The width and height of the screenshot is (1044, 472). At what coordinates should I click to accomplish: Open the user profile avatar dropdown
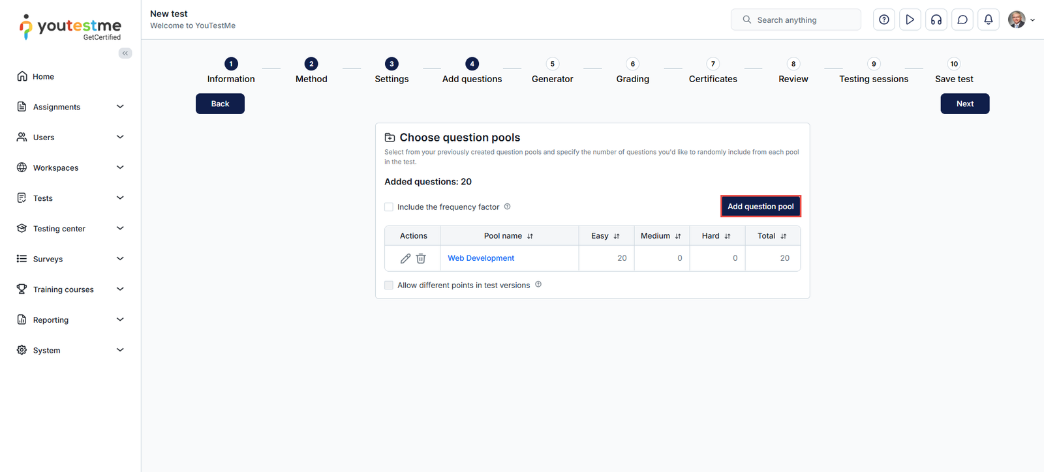[x=1021, y=20]
